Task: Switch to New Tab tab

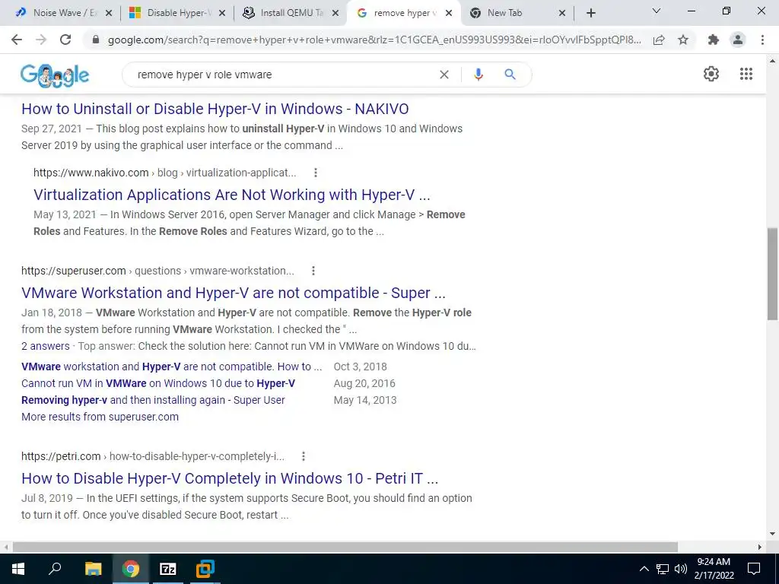Action: (517, 14)
